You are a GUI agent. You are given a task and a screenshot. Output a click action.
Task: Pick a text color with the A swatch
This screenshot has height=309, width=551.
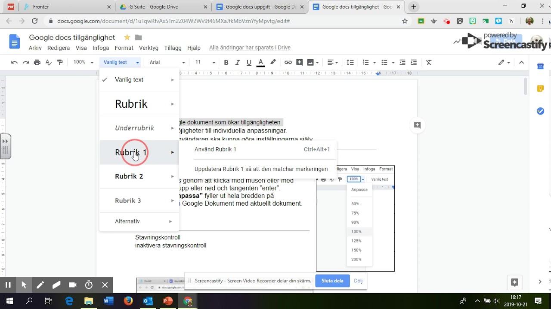[260, 62]
